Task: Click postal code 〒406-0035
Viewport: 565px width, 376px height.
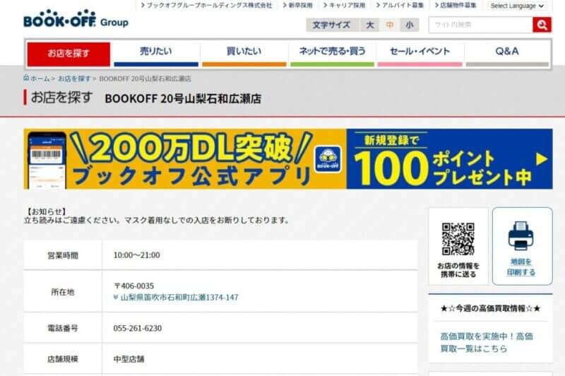Action: coord(133,286)
